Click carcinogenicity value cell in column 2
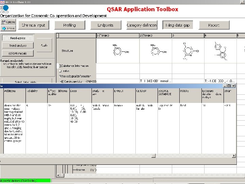Image resolution: width=245 pixels, height=184 pixels. tap(156, 81)
